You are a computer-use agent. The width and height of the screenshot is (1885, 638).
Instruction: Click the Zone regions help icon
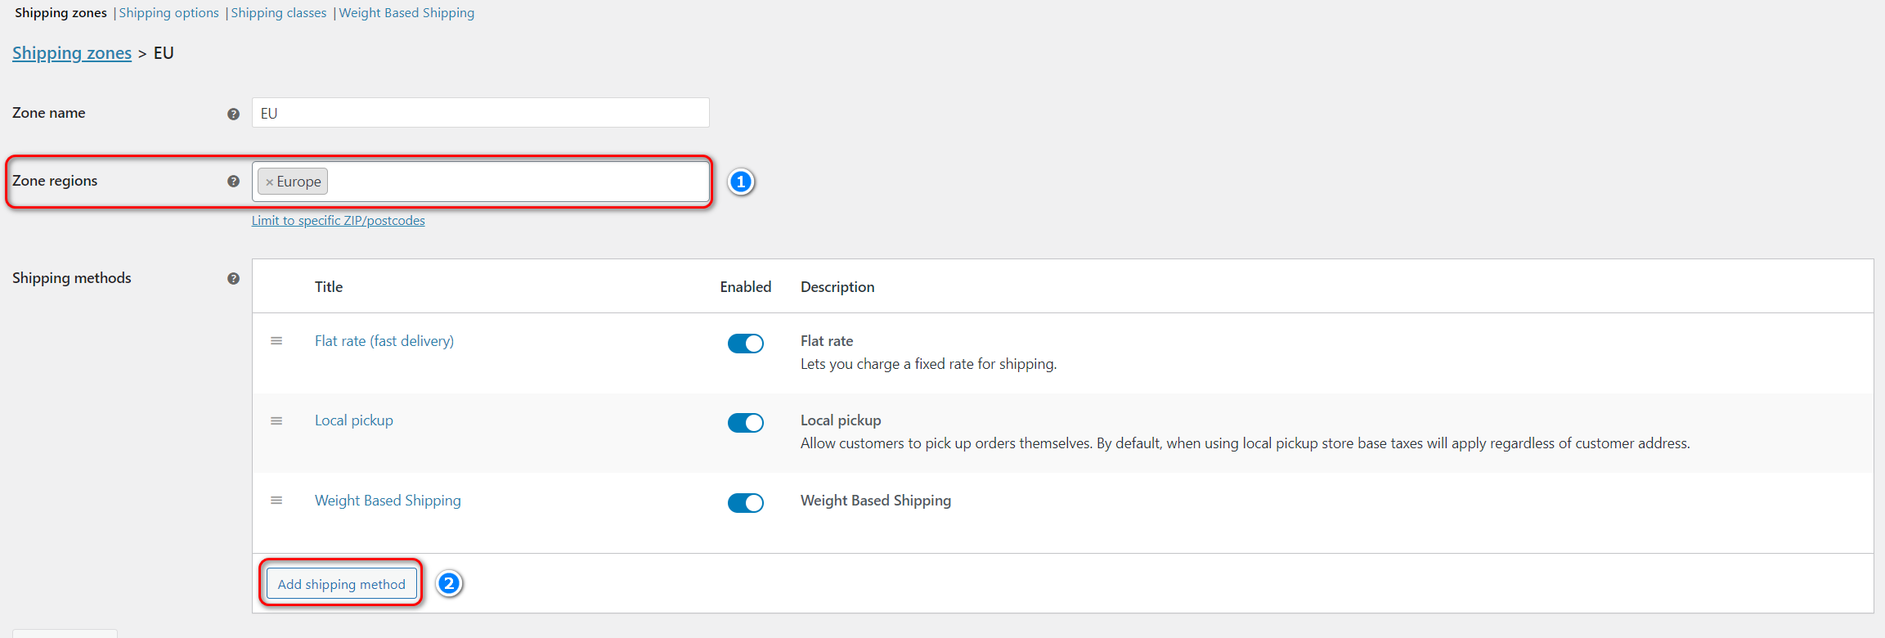click(x=233, y=182)
